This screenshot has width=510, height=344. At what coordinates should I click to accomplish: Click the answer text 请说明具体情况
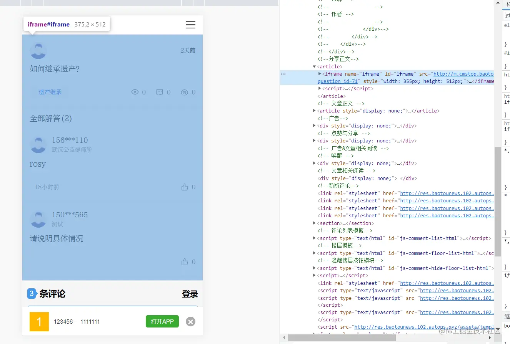[57, 239]
